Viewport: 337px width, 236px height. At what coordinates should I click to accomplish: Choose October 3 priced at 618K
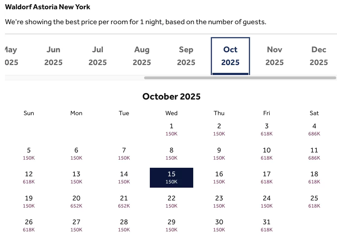pyautogui.click(x=267, y=129)
